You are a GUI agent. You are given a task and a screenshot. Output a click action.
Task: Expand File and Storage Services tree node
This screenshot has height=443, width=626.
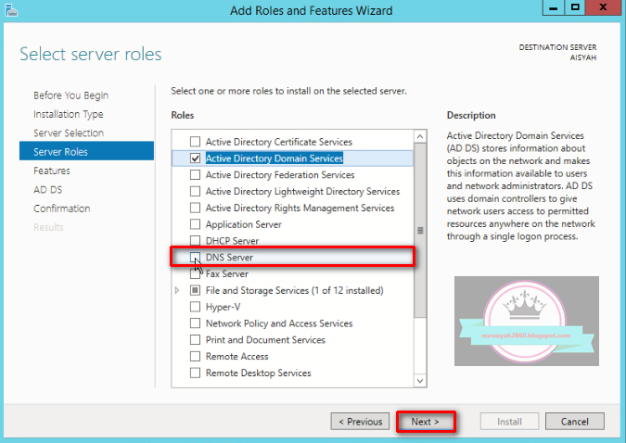click(177, 290)
